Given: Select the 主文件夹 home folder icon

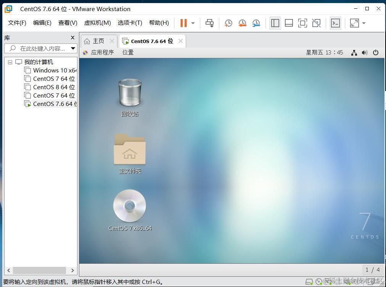Looking at the screenshot, I should pyautogui.click(x=130, y=154).
